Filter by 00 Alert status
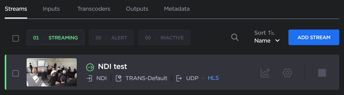Screen dimensions: 344x95 [x=111, y=38]
